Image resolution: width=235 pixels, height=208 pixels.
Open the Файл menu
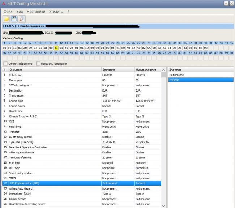pyautogui.click(x=8, y=12)
